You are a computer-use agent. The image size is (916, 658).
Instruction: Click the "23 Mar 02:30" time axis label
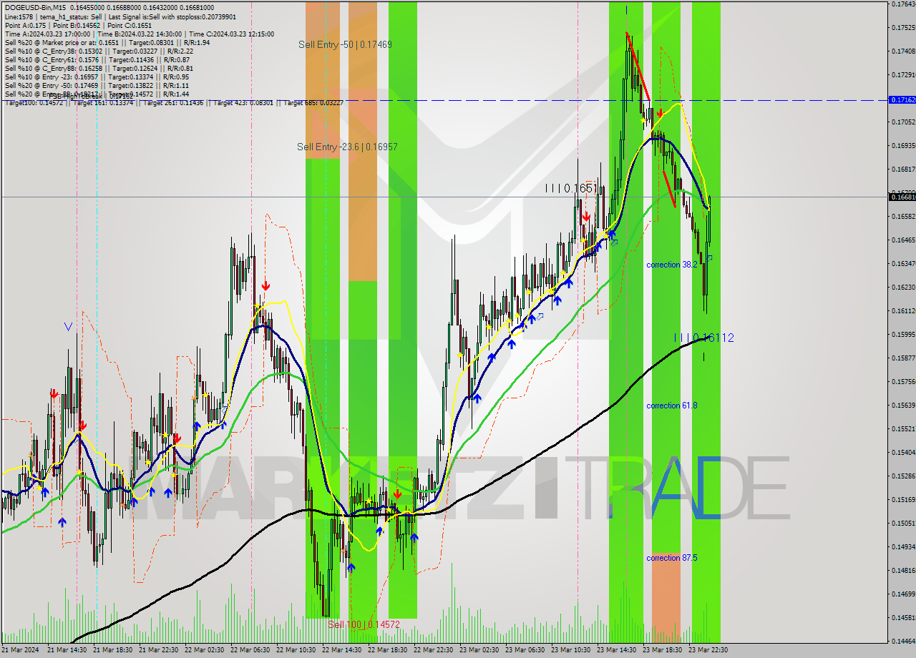pos(479,650)
